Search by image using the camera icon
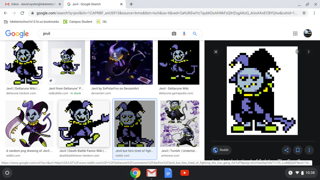 [174, 34]
